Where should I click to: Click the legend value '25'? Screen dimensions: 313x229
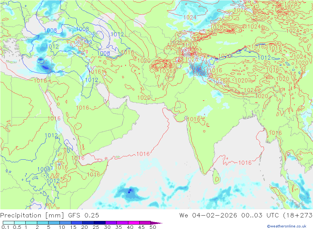pyautogui.click(x=96, y=227)
